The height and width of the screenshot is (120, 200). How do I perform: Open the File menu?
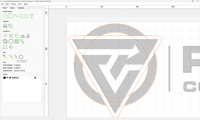pyautogui.click(x=2, y=4)
